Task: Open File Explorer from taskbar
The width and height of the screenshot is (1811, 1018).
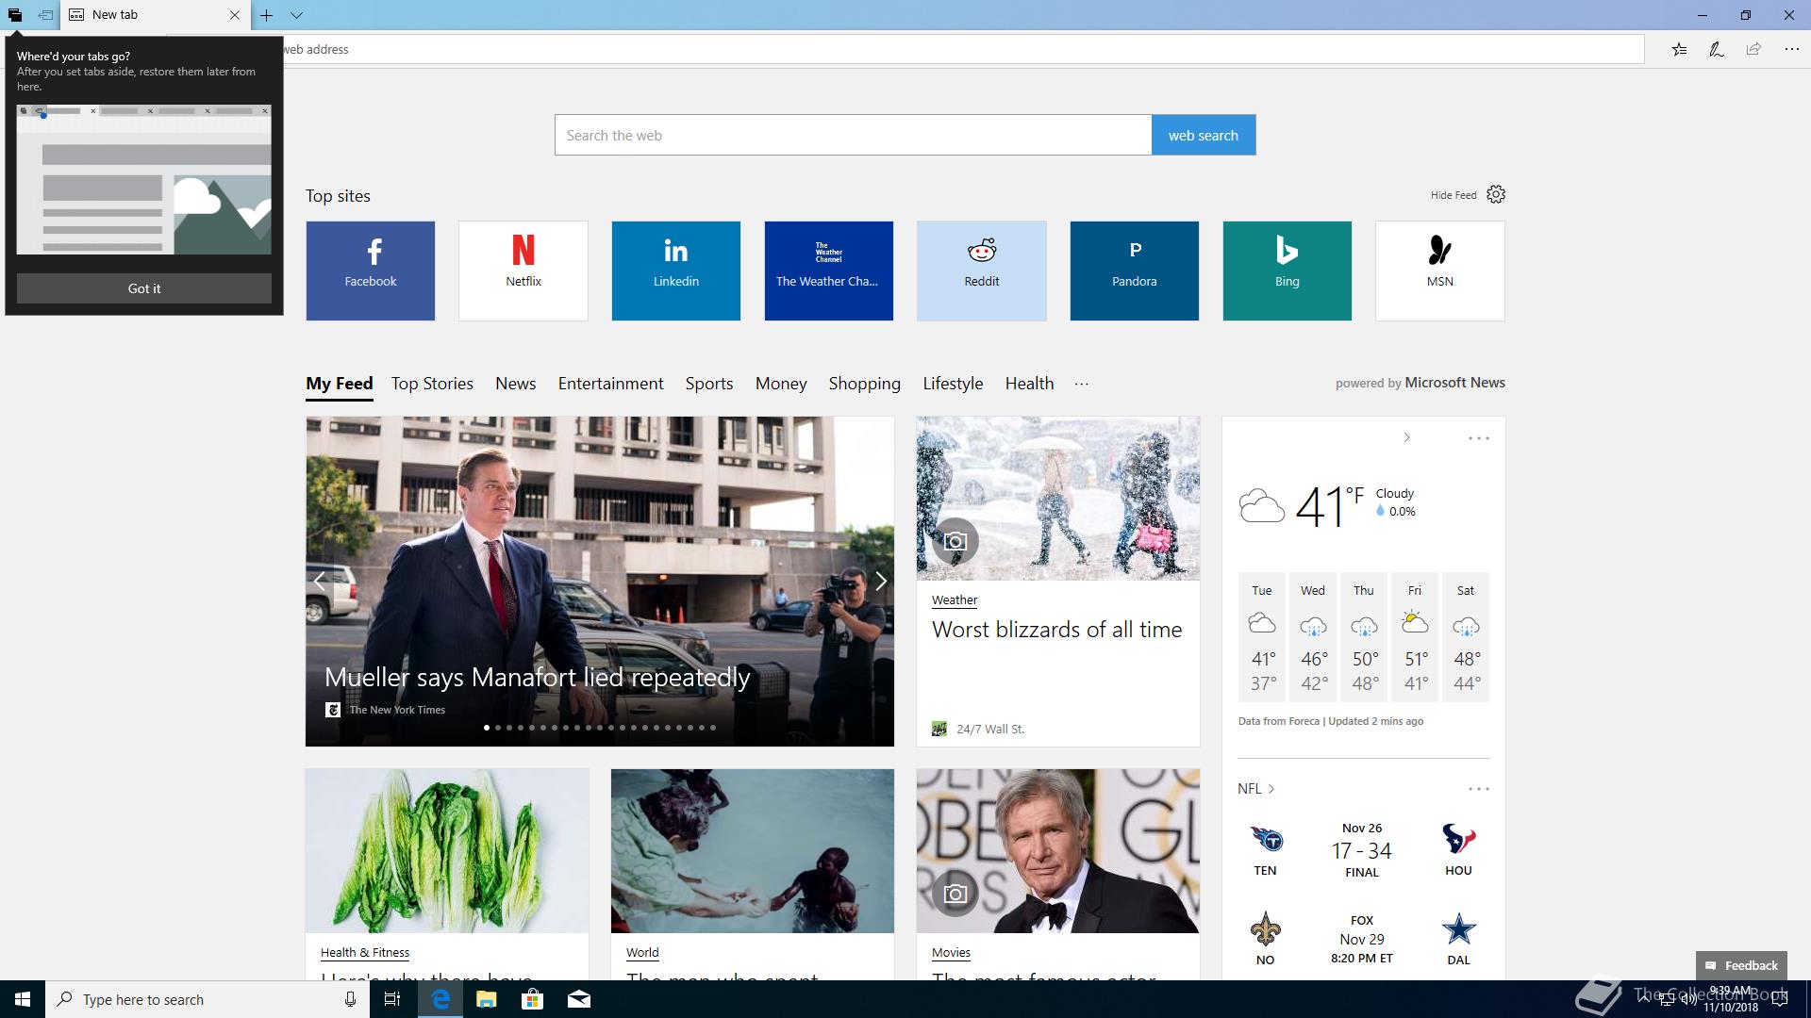Action: click(x=487, y=999)
